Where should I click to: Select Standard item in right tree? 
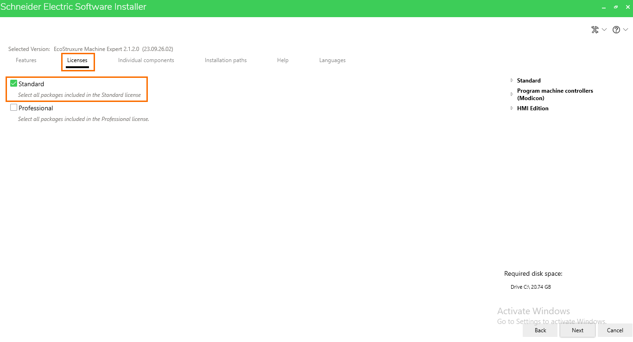click(529, 80)
